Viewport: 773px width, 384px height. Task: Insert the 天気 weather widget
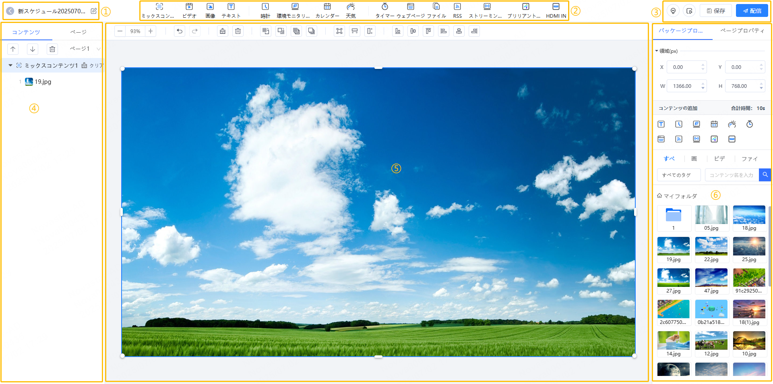click(x=351, y=10)
